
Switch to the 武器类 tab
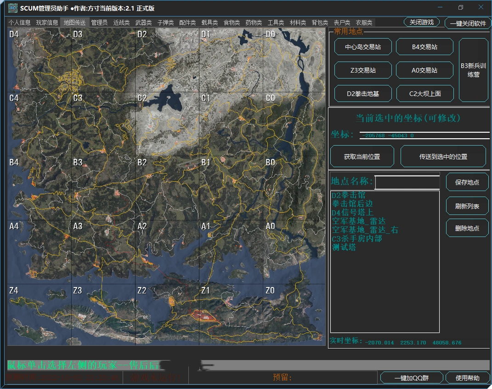tap(143, 23)
